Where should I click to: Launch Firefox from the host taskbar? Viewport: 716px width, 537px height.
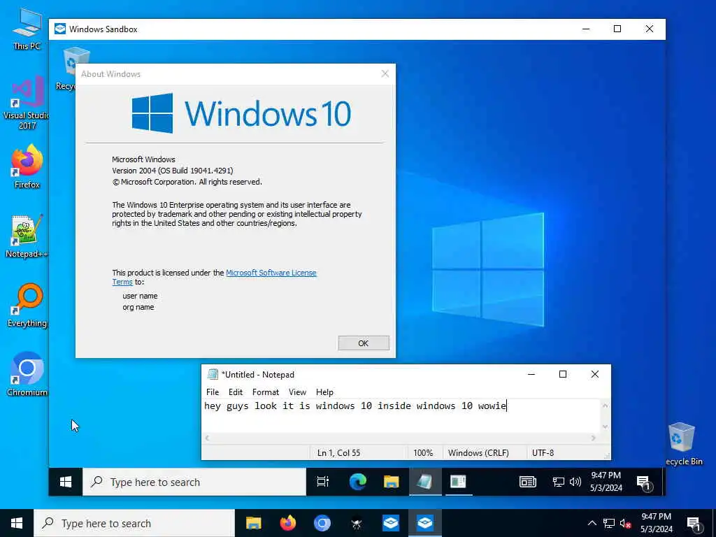[287, 523]
